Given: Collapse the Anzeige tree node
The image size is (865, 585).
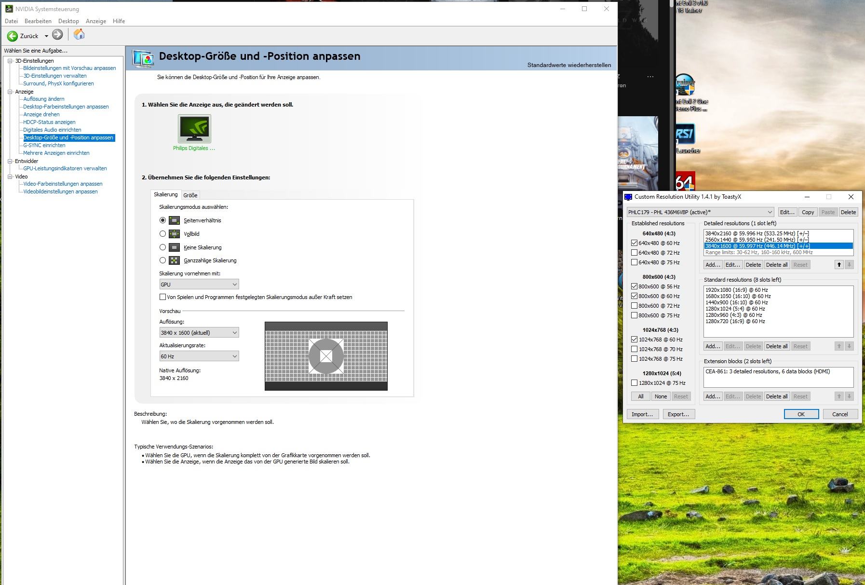Looking at the screenshot, I should pos(10,92).
